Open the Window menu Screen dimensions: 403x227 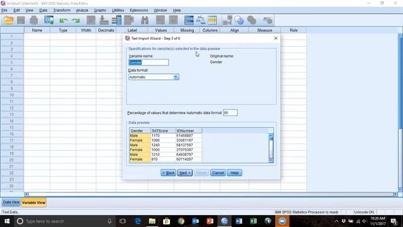point(161,10)
